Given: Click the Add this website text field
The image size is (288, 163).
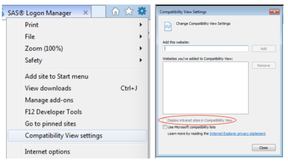Looking at the screenshot, I should 205,49.
